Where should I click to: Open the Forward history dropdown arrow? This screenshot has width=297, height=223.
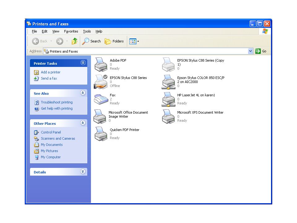(x=67, y=41)
